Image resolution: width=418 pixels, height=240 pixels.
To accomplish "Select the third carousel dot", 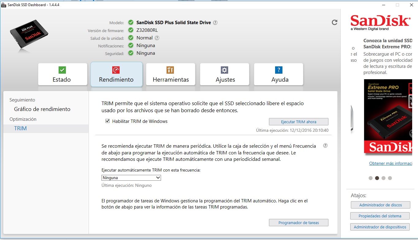I will click(x=383, y=178).
